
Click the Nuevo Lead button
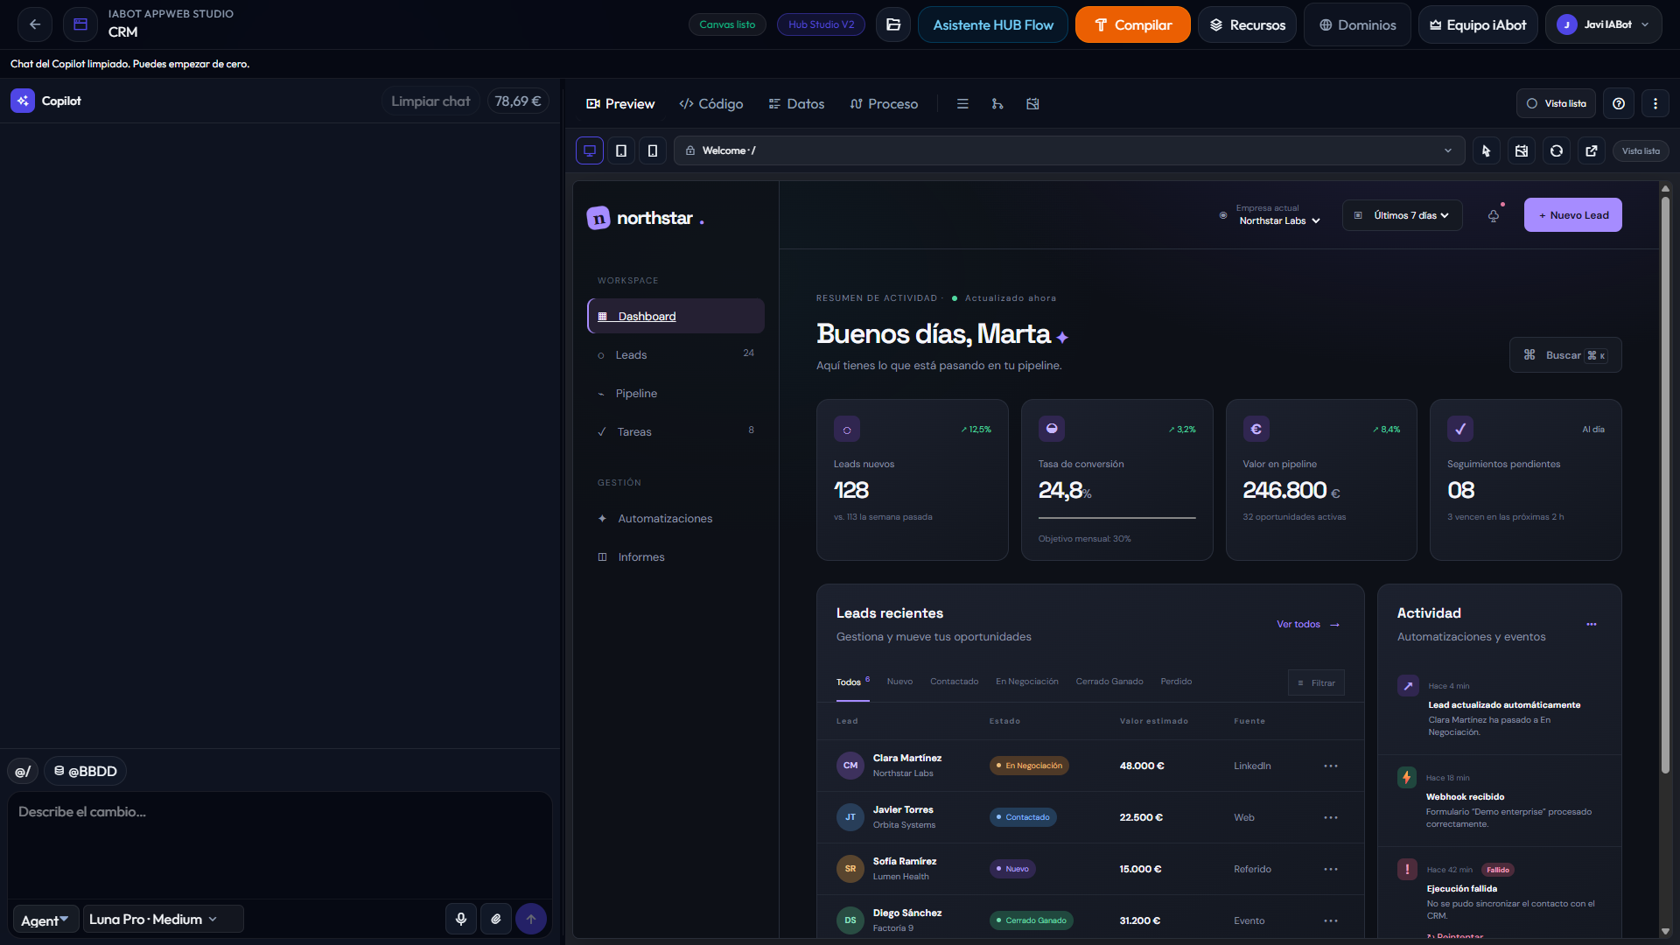click(1573, 215)
